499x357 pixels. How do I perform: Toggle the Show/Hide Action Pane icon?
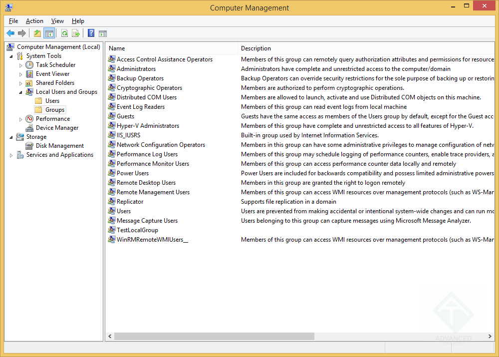(x=103, y=33)
